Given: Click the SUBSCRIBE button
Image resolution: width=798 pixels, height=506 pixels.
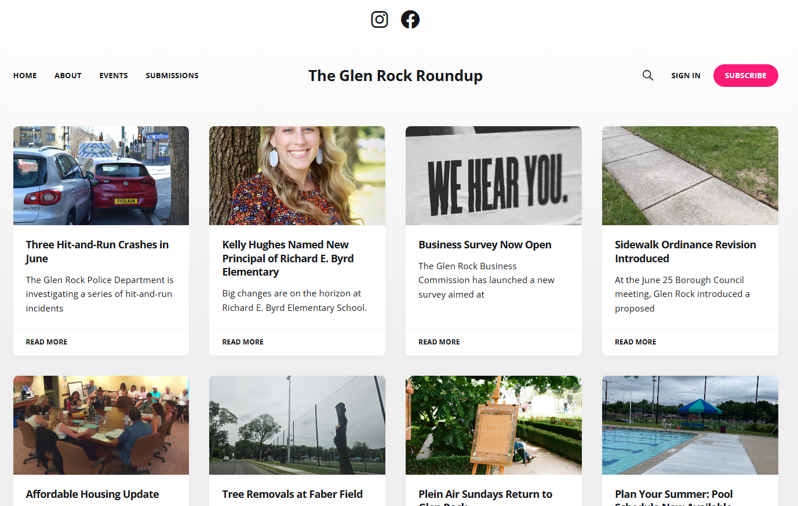Looking at the screenshot, I should pyautogui.click(x=745, y=75).
